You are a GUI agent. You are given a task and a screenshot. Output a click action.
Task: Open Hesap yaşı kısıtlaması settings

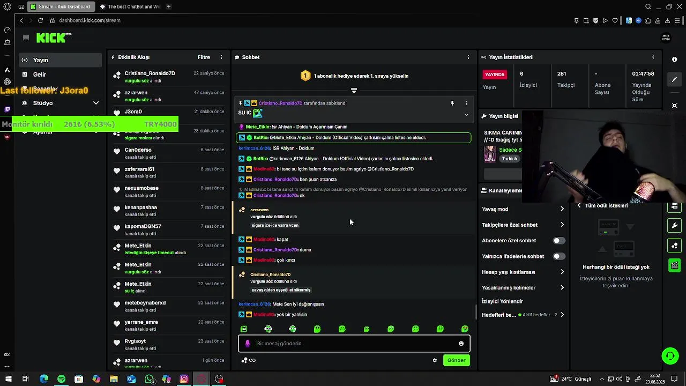tap(523, 272)
